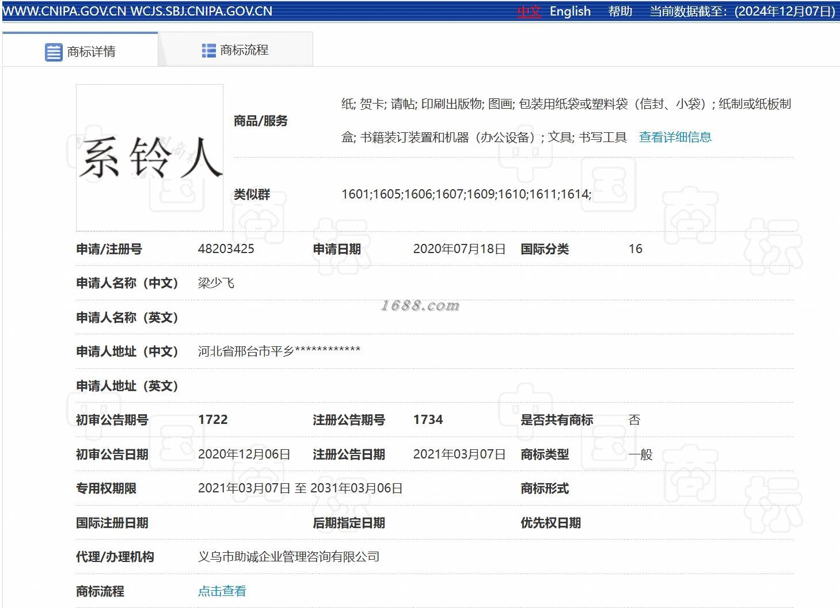Select the 国际注册日期 label

[112, 523]
